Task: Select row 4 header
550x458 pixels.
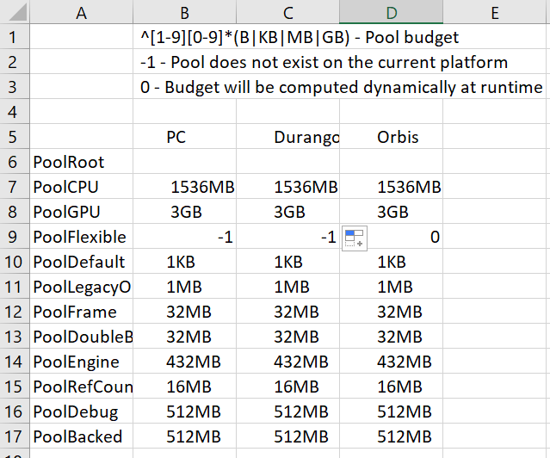Action: click(x=15, y=112)
